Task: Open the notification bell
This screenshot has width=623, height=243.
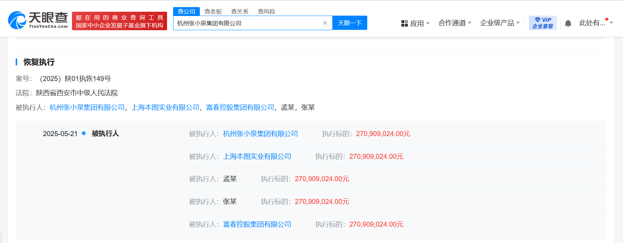Action: (x=568, y=23)
